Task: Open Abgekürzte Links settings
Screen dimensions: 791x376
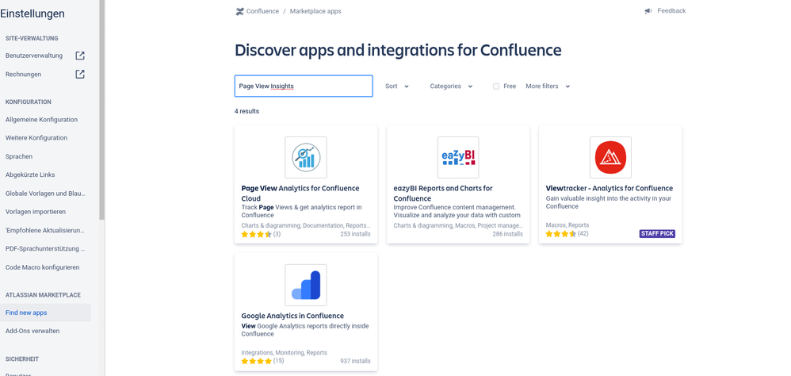Action: tap(30, 175)
